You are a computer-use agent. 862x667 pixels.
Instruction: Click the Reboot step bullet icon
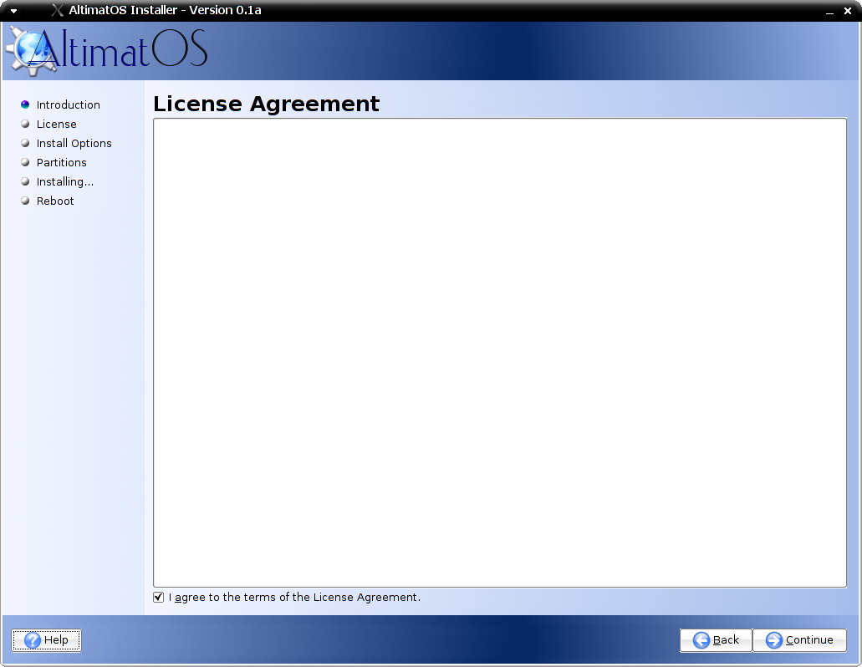click(x=25, y=201)
